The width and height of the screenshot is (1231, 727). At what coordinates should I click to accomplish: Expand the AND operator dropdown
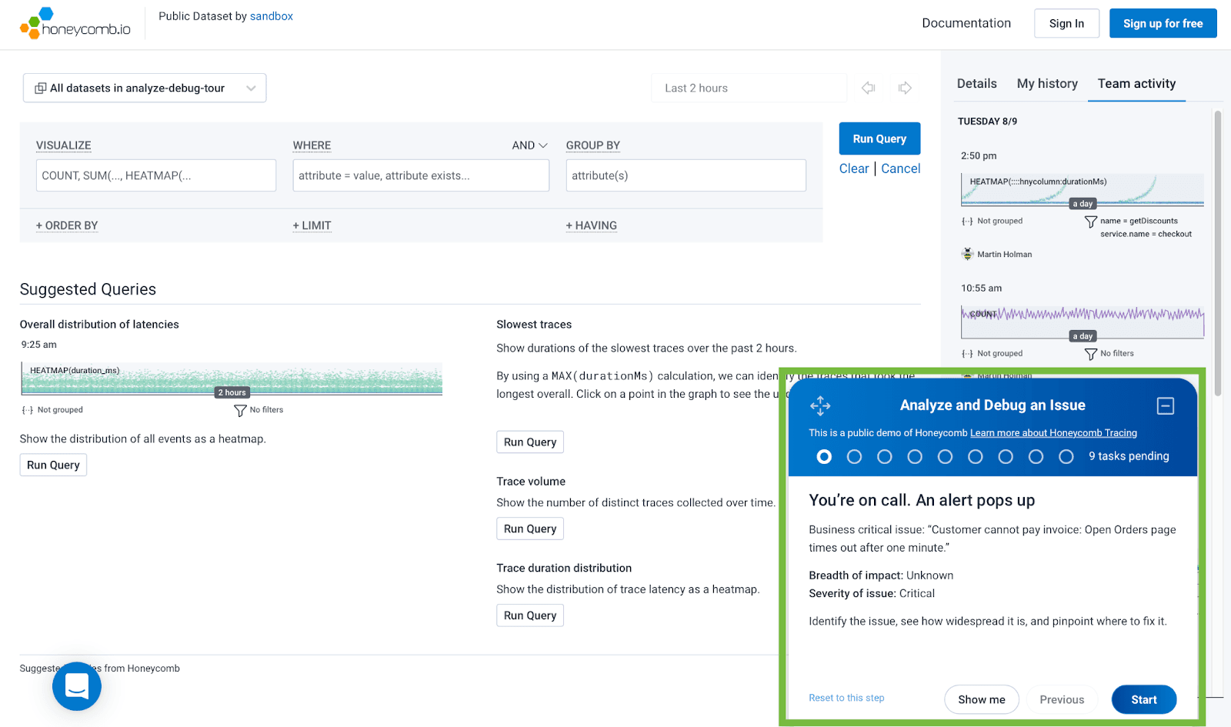pos(530,145)
